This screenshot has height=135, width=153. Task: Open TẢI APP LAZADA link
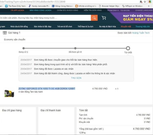tap(17, 10)
